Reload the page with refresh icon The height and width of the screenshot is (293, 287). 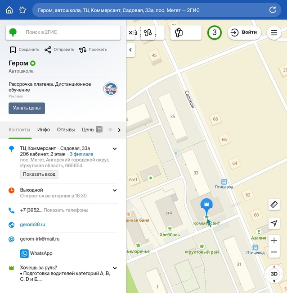pyautogui.click(x=273, y=10)
